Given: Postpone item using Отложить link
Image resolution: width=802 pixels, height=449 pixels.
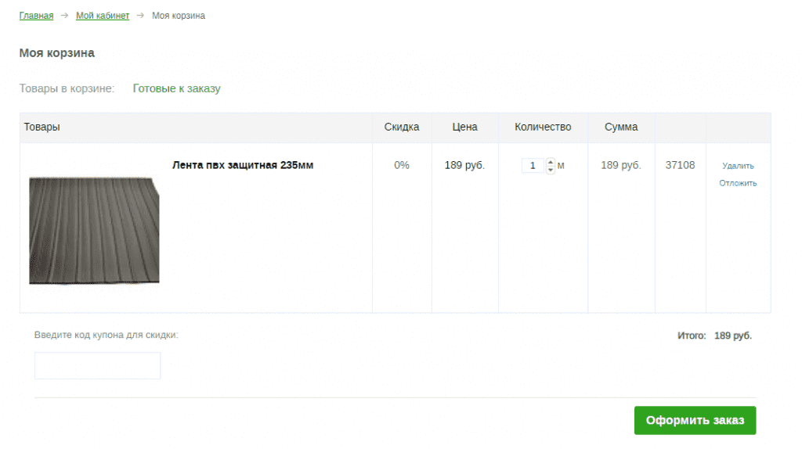Looking at the screenshot, I should (738, 183).
